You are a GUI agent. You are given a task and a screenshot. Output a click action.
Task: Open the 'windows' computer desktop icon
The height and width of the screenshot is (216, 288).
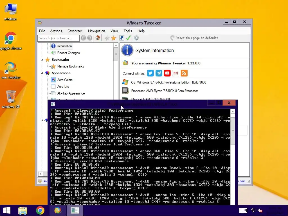(10, 12)
